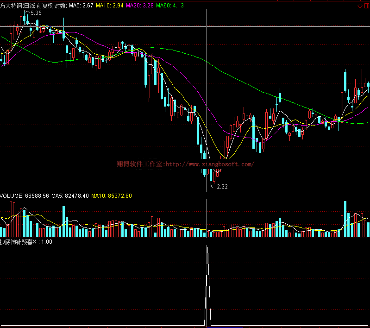Click the red diamond icon at top right
The width and height of the screenshot is (370, 328).
[x=360, y=6]
